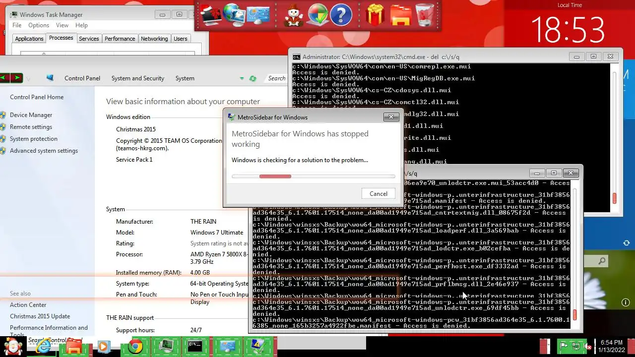Switch to the Users tab

pos(181,39)
